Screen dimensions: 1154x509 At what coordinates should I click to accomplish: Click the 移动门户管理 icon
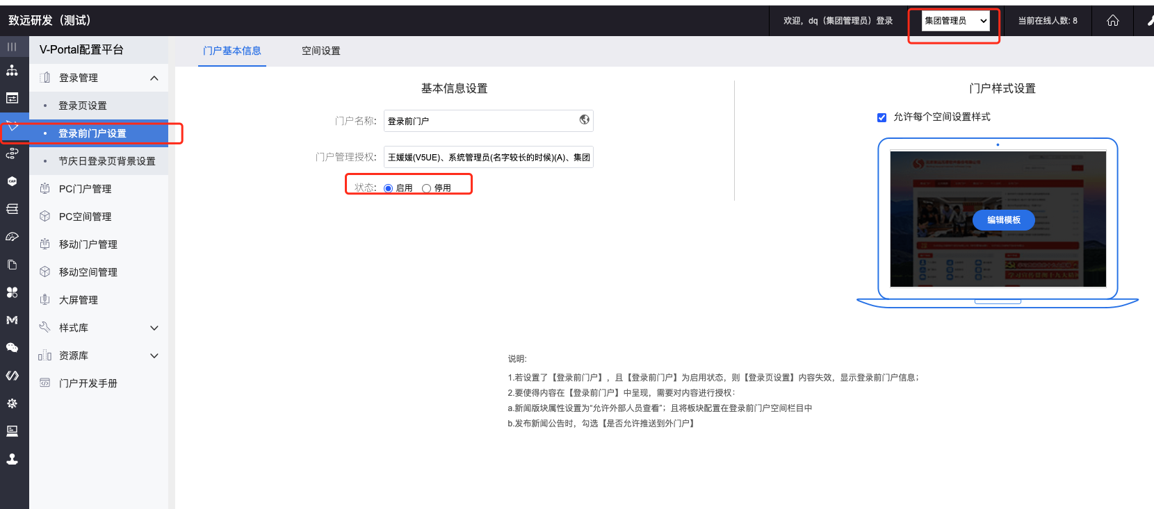[45, 244]
